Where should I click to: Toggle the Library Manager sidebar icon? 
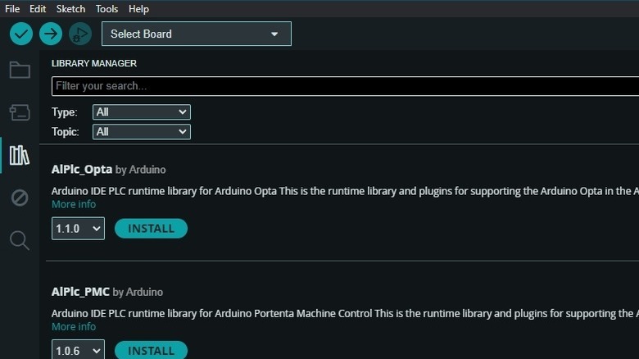coord(20,155)
